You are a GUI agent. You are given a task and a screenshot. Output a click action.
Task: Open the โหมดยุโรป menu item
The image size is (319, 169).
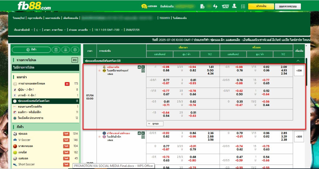18,18
